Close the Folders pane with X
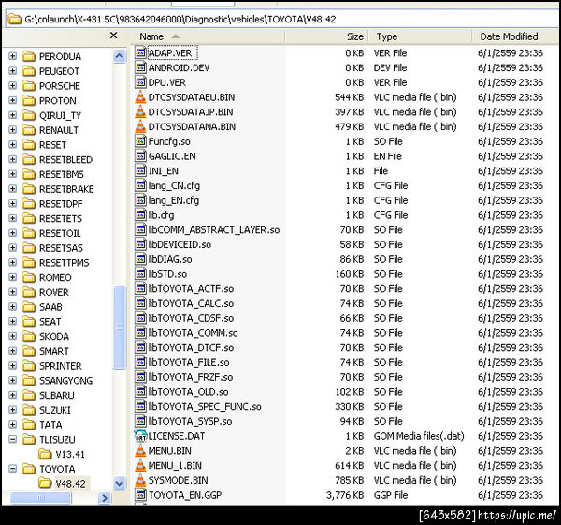 click(x=113, y=36)
